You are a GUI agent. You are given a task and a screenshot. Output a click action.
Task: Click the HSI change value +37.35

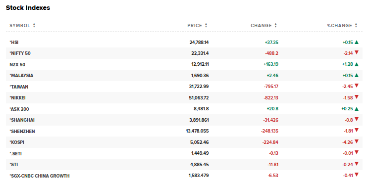pos(271,43)
